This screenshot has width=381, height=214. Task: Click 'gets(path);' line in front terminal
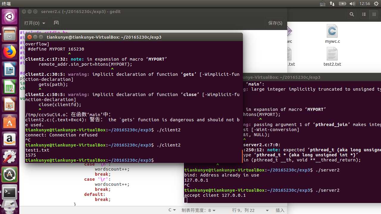pos(53,84)
